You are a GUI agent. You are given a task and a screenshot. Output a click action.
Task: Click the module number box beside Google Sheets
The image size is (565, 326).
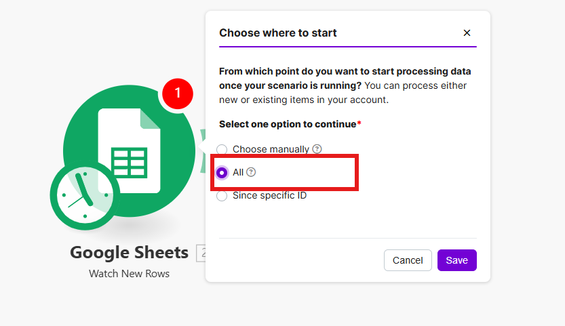pos(201,253)
